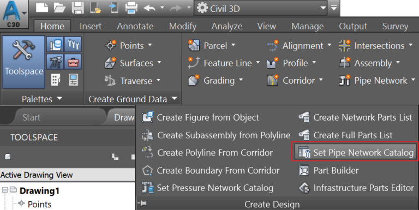Launch Part Builder
The height and width of the screenshot is (210, 419).
click(328, 170)
